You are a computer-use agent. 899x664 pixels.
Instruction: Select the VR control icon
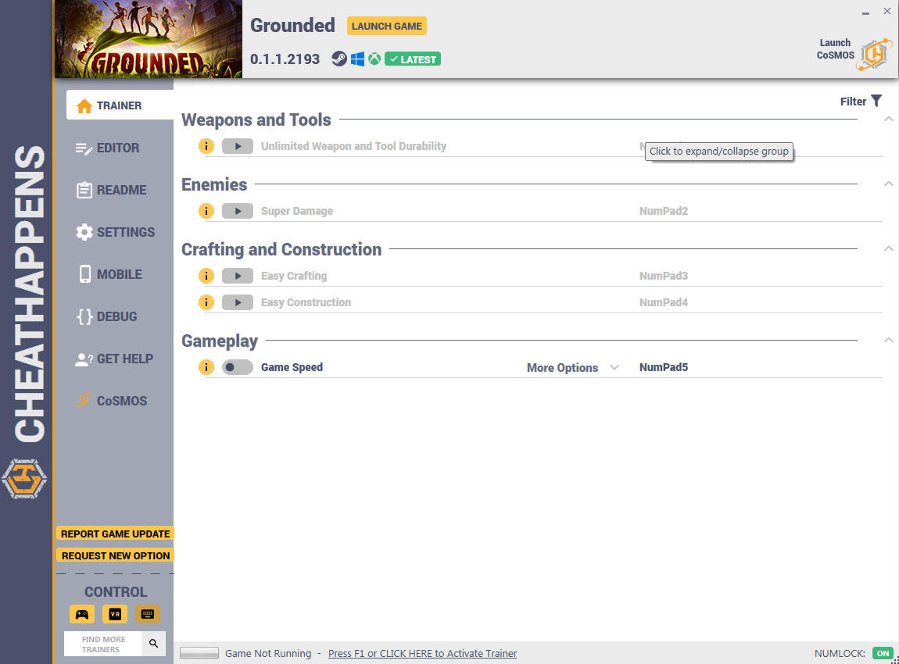point(115,614)
